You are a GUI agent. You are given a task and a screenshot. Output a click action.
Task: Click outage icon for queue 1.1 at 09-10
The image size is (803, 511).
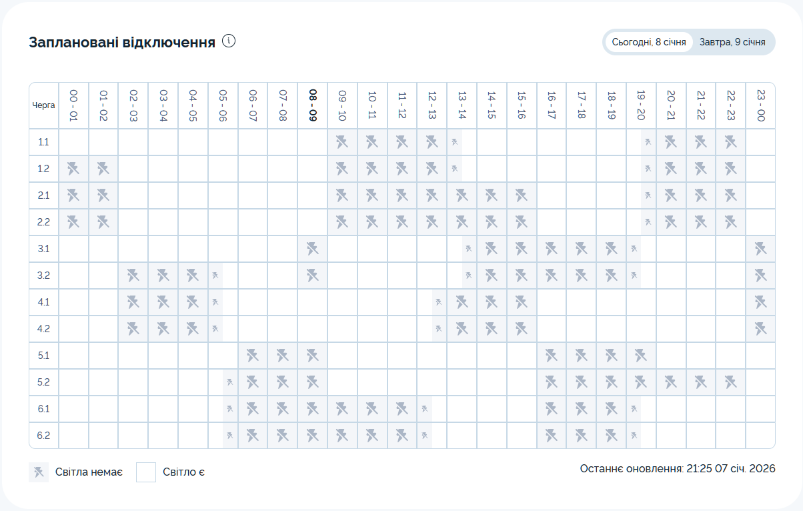(x=342, y=142)
